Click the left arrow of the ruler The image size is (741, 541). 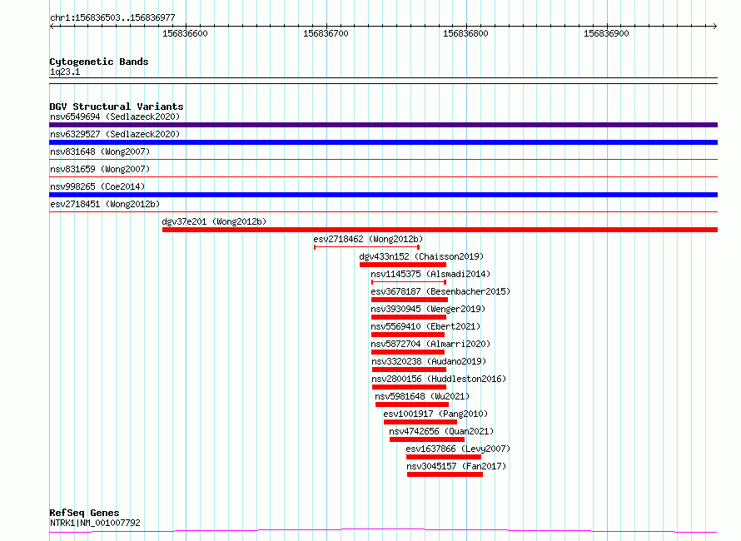coord(52,27)
